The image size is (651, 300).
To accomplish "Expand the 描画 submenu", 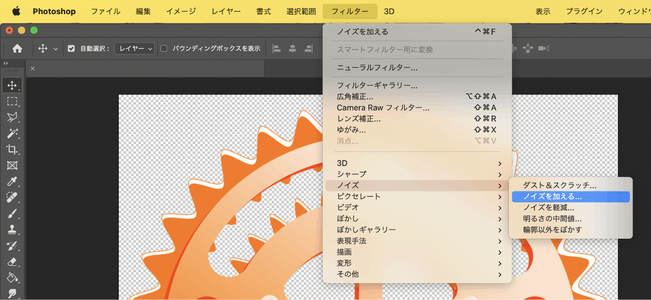I will click(x=417, y=252).
